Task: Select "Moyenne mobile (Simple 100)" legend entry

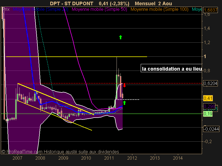Action: click(159, 9)
